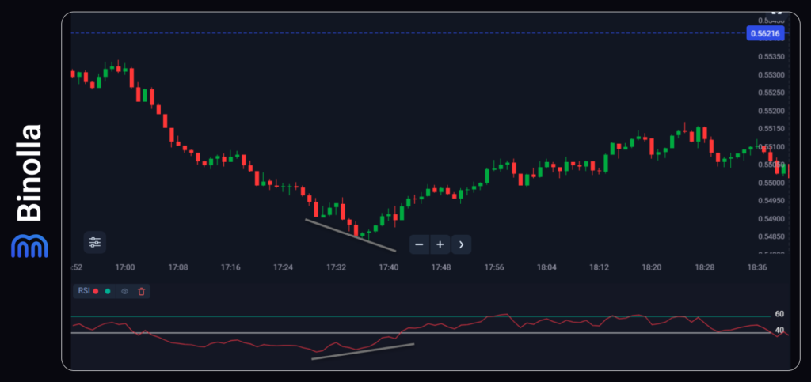811x382 pixels.
Task: Zoom out the chart with the minus button
Action: [x=420, y=244]
